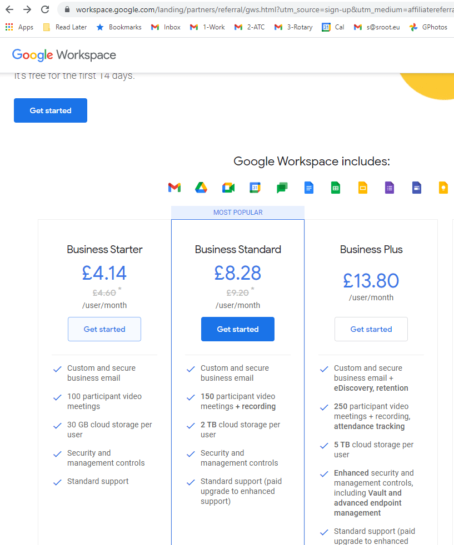Open the Read Later bookmark folder
Screen dimensions: 454x545
[65, 27]
